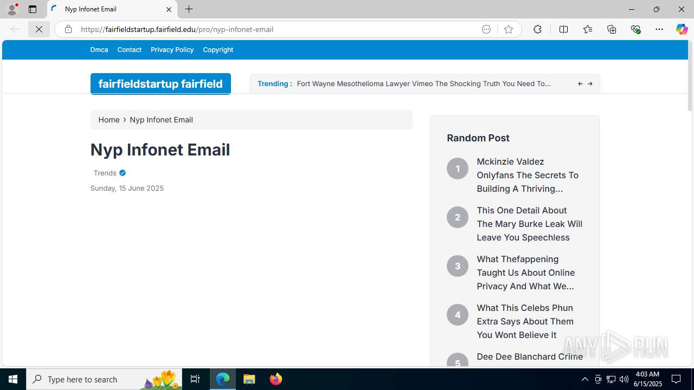The width and height of the screenshot is (694, 390).
Task: Open Windows Start menu
Action: 13,379
